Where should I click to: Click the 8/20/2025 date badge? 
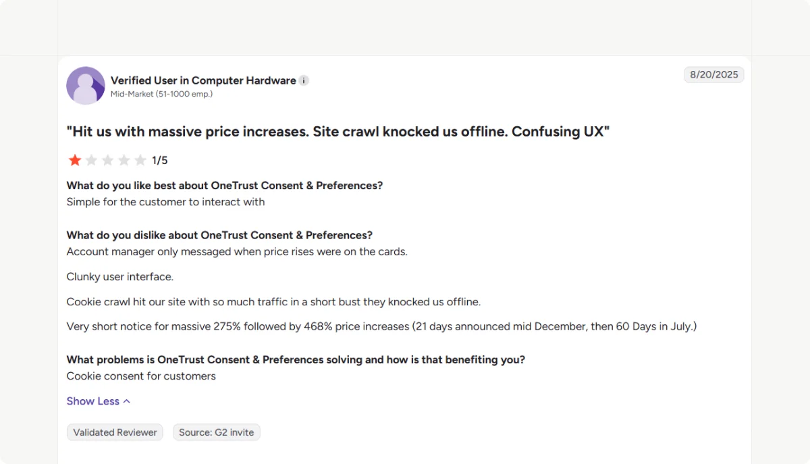pos(714,75)
